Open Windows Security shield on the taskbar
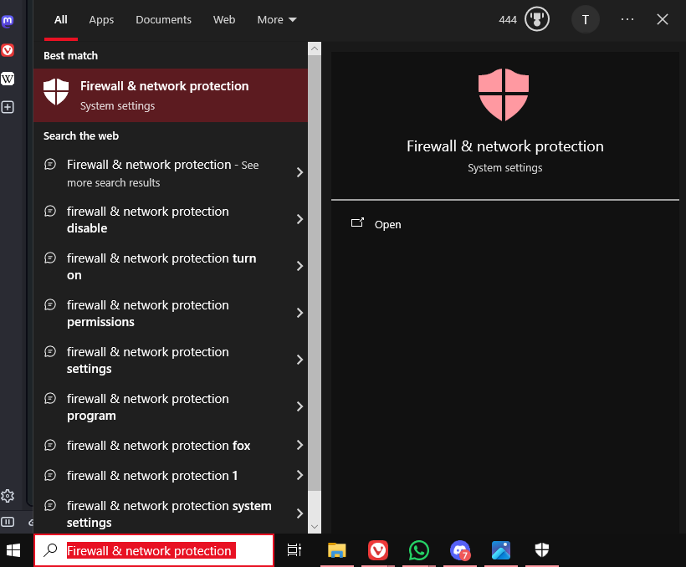Viewport: 686px width, 567px height. coord(542,550)
